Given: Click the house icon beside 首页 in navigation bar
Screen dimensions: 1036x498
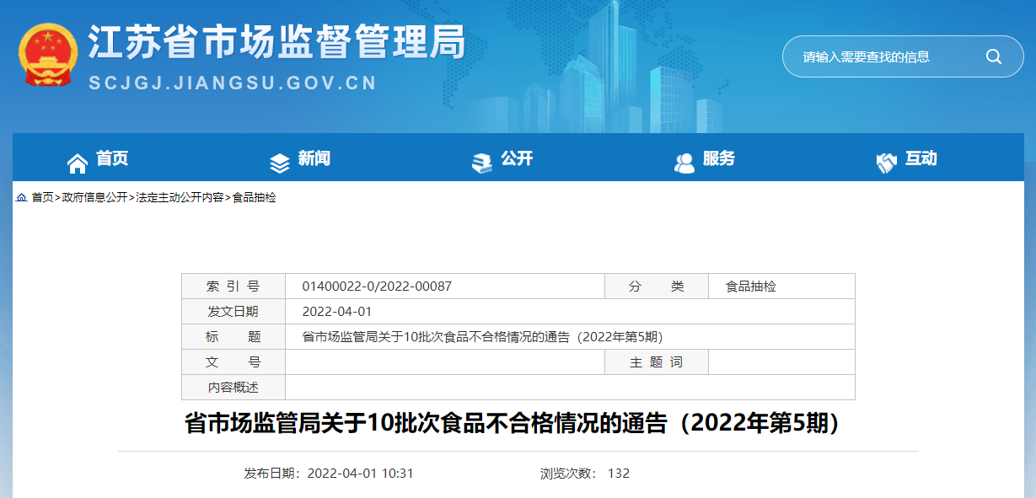Looking at the screenshot, I should (x=77, y=163).
